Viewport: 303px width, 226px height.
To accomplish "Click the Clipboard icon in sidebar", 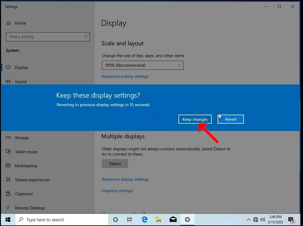I will coord(8,194).
